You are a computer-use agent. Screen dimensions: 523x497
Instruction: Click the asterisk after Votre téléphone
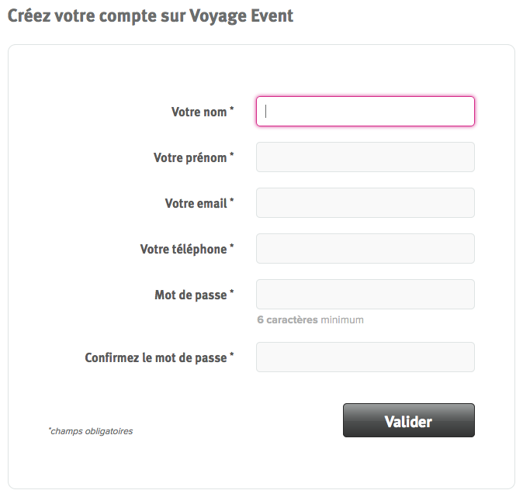tap(231, 247)
